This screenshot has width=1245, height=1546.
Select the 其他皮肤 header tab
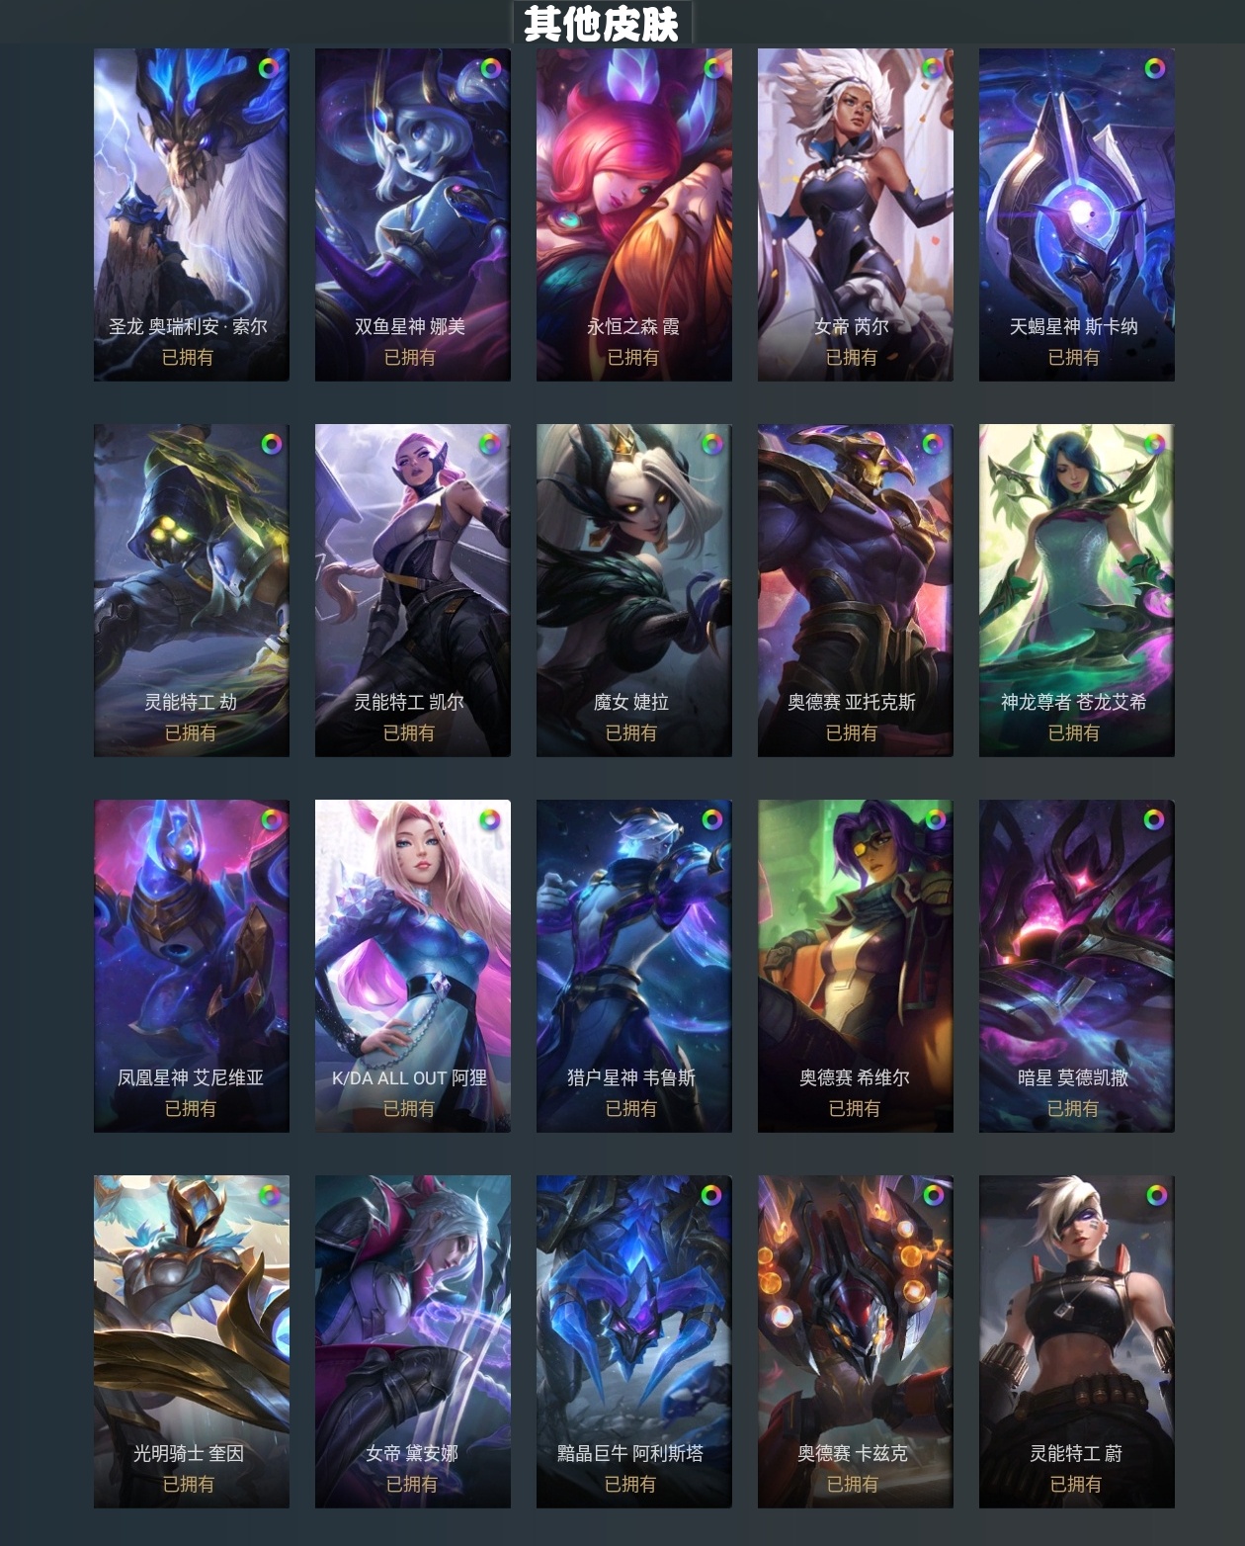602,23
